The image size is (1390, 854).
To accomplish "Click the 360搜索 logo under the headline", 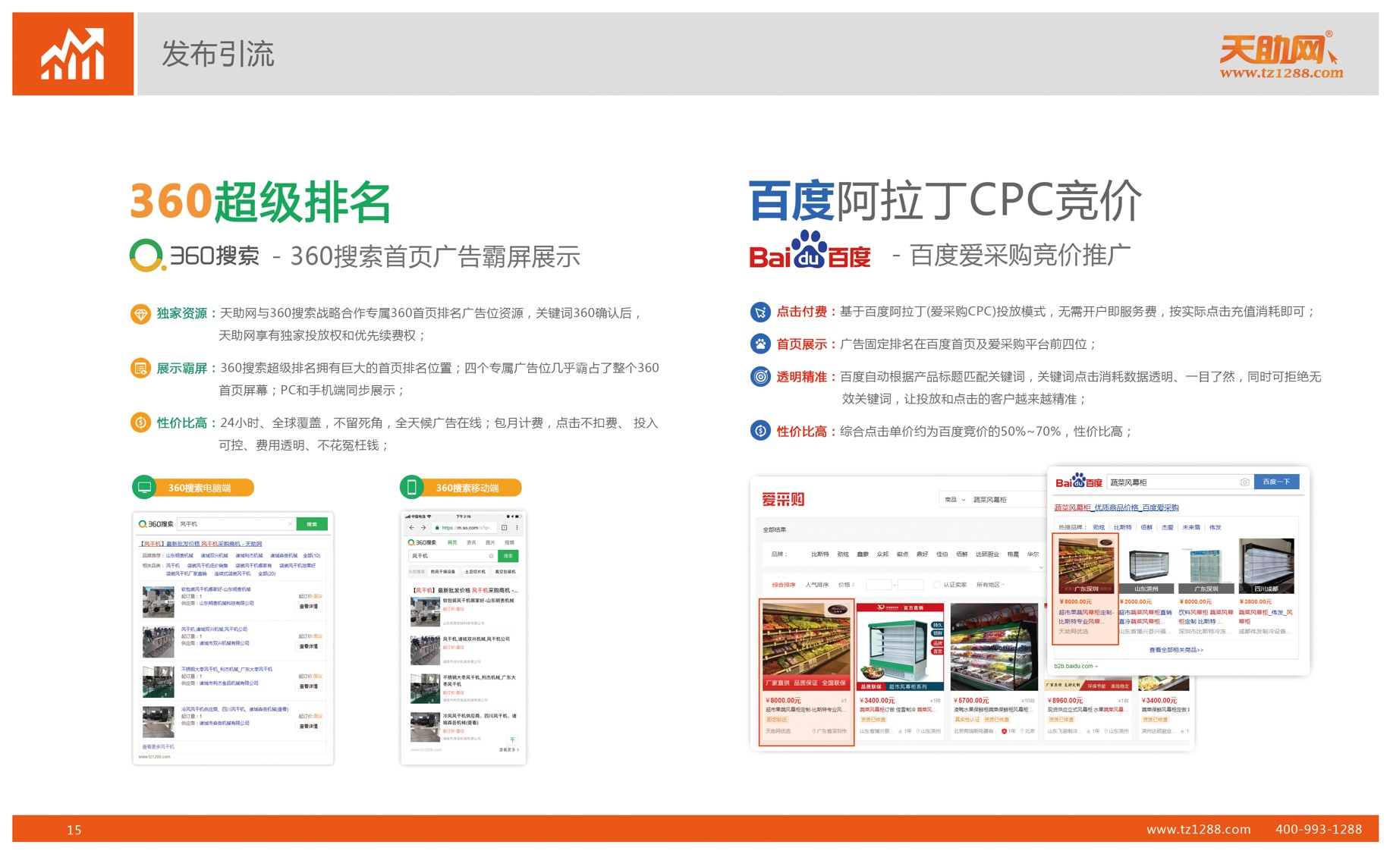I will pyautogui.click(x=194, y=256).
